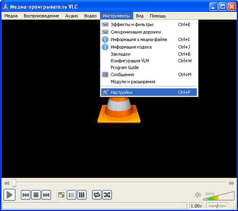Toggle random shuffle playback

click(107, 195)
